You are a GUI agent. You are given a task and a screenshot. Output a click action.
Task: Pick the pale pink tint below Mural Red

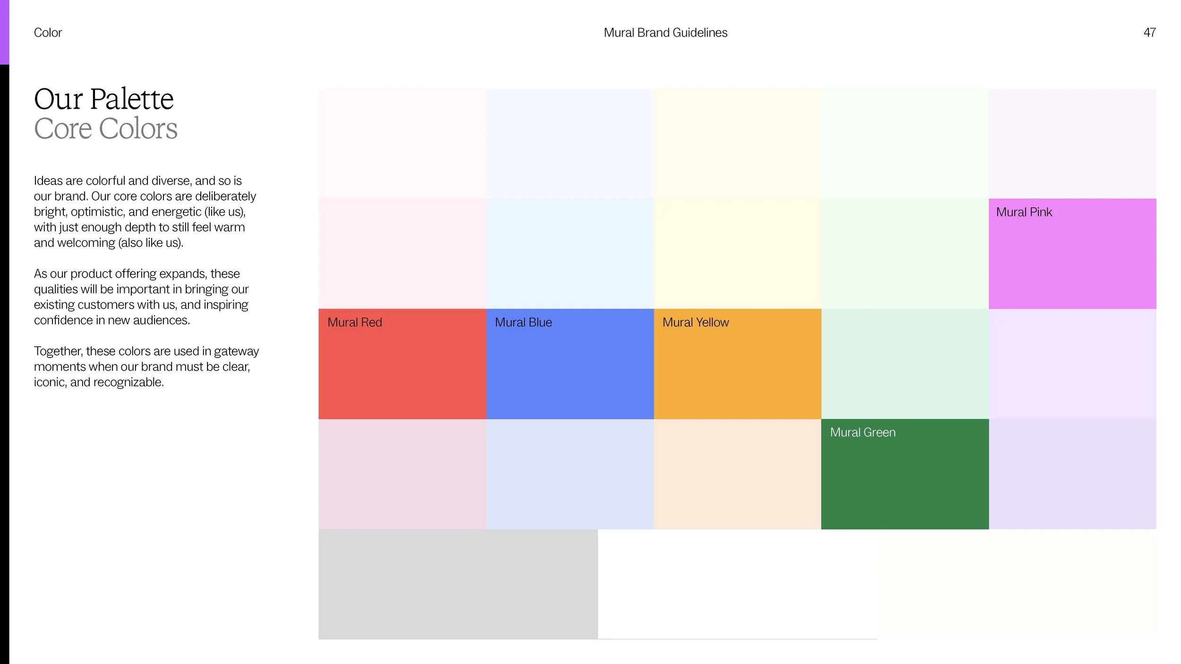tap(402, 474)
